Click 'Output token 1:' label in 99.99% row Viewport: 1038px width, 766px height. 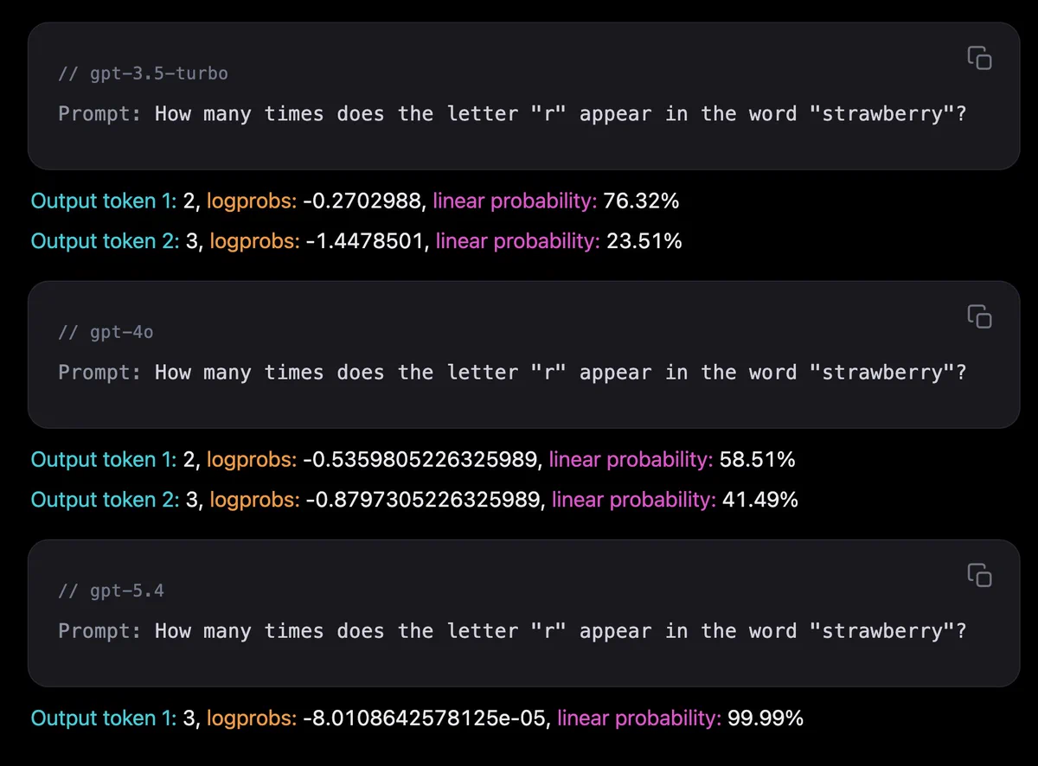click(104, 718)
